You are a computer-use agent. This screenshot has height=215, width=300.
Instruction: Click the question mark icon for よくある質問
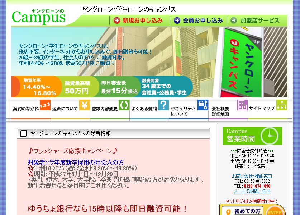(163, 105)
